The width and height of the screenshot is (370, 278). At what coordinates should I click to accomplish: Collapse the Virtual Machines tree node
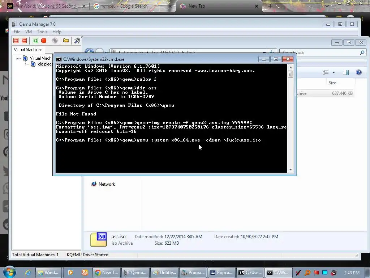click(17, 58)
